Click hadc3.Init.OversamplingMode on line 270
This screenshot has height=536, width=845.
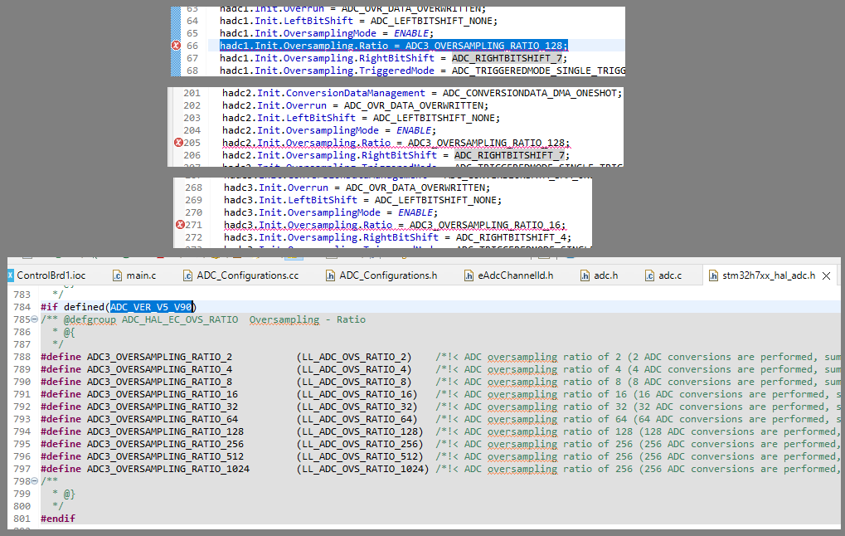coord(303,212)
